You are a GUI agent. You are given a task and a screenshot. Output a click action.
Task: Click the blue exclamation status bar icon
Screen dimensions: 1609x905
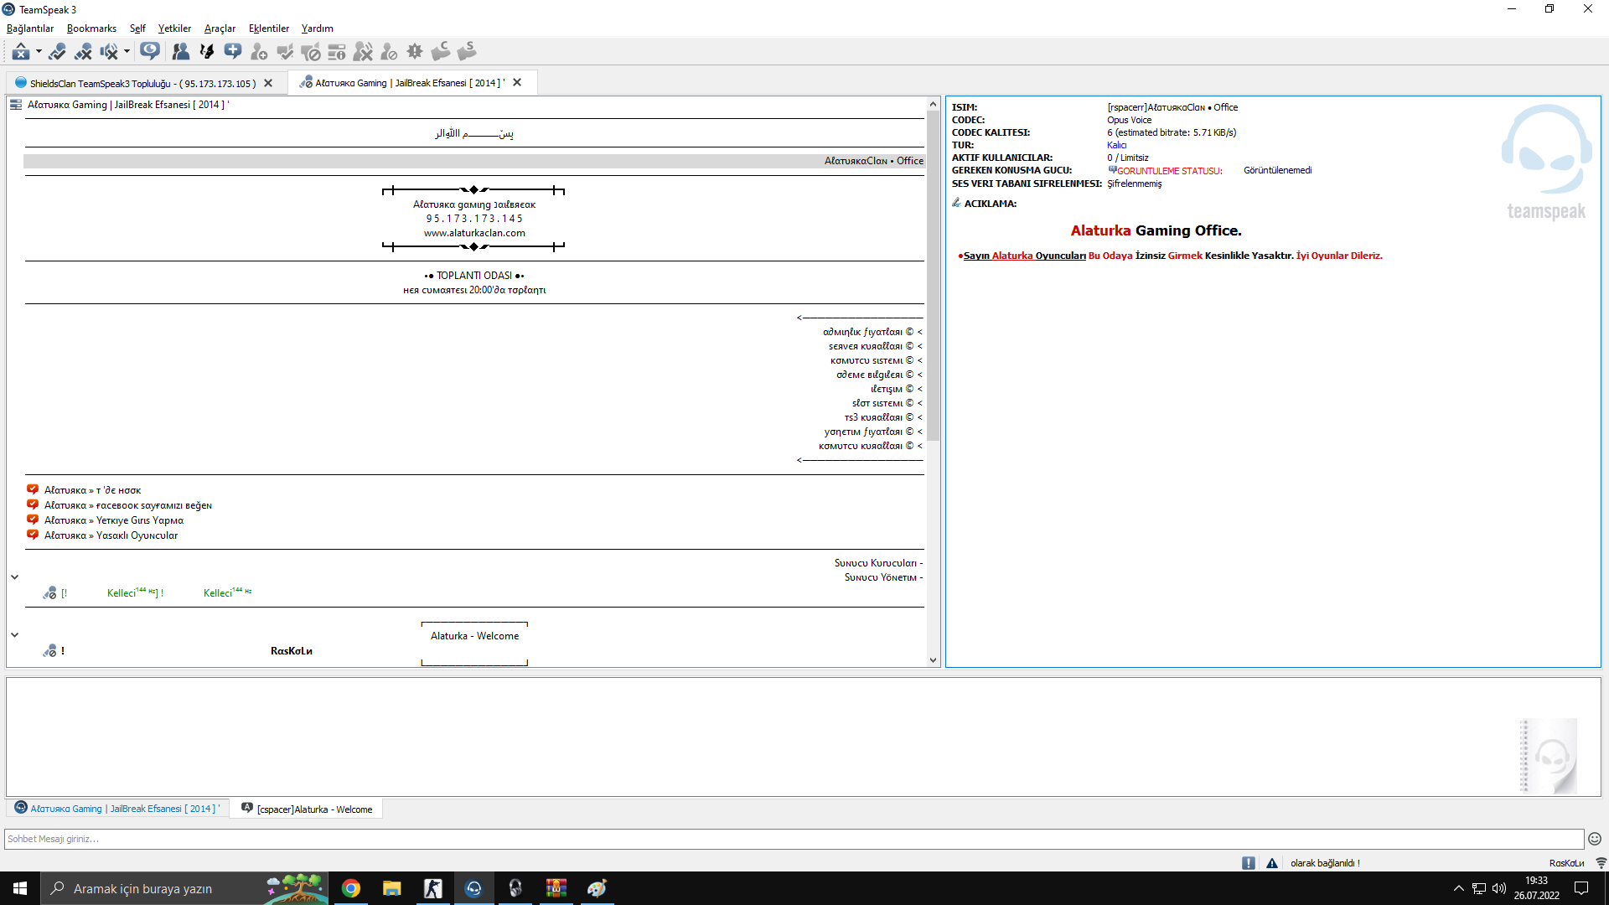[1249, 863]
